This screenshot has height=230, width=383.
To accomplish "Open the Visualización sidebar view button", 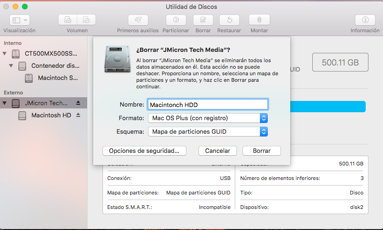I will click(x=20, y=20).
